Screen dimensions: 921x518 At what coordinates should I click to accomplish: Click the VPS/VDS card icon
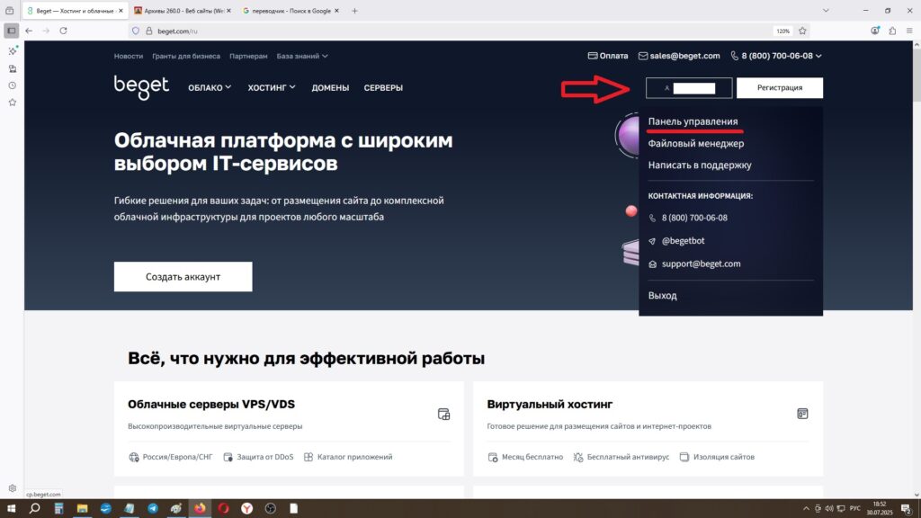443,414
